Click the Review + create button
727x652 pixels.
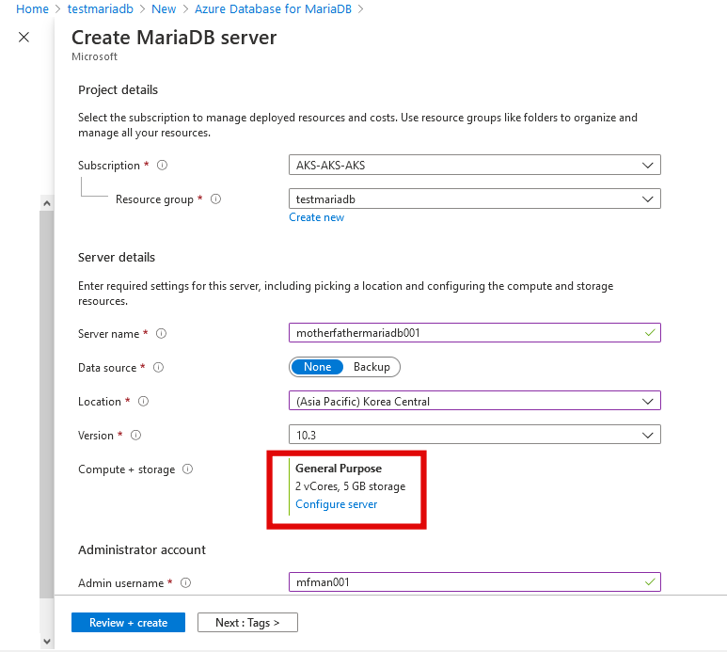129,622
